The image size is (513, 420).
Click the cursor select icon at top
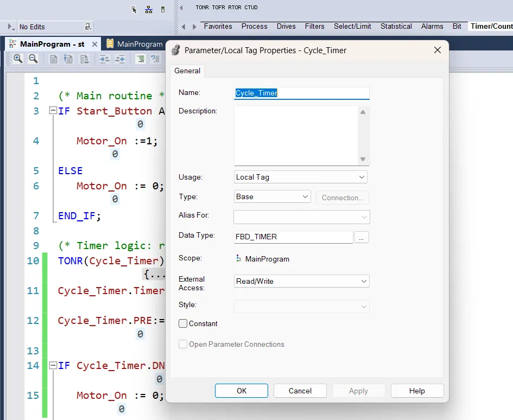pos(134,9)
